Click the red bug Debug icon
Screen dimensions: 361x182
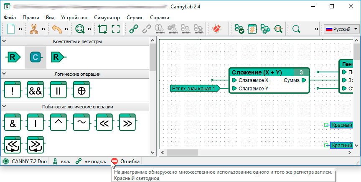(216, 29)
